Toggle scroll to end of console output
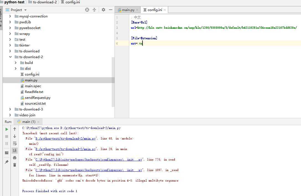The height and width of the screenshot is (196, 301). tap(15, 150)
